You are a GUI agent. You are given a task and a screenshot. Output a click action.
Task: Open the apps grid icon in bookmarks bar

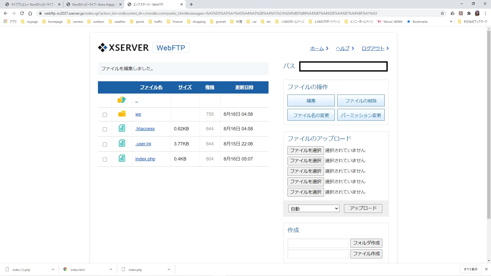pos(5,21)
